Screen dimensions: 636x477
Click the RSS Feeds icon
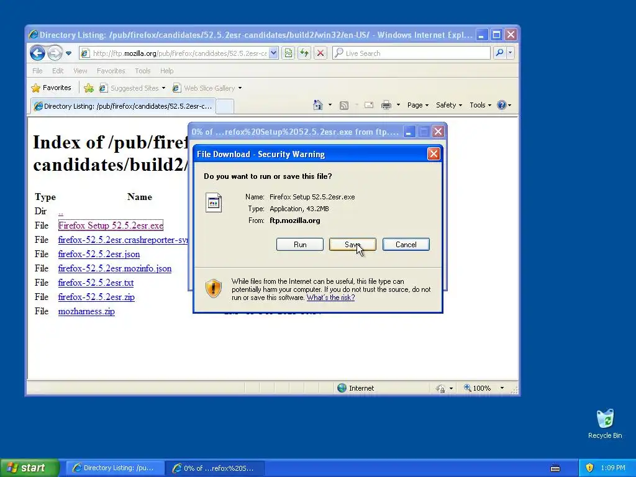click(344, 106)
